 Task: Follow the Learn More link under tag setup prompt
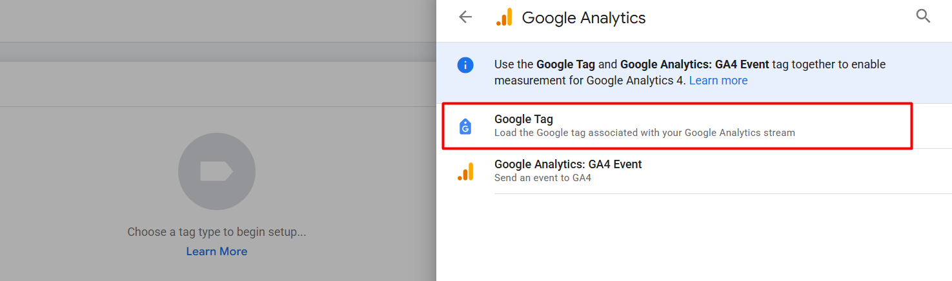(217, 251)
